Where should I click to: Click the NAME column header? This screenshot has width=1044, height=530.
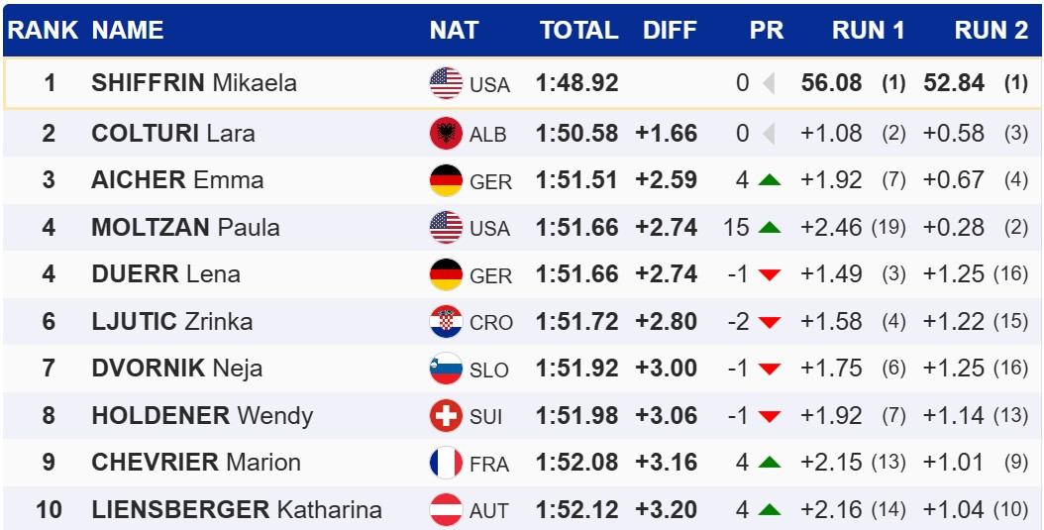pos(128,31)
